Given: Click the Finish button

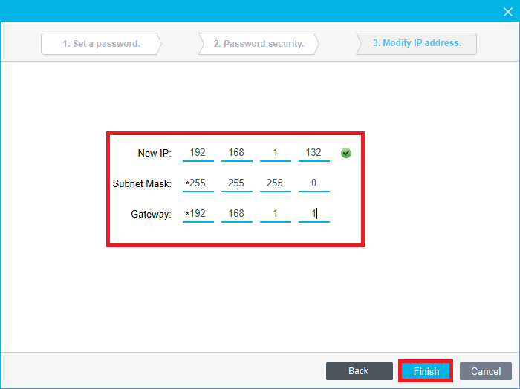Looking at the screenshot, I should coord(426,371).
